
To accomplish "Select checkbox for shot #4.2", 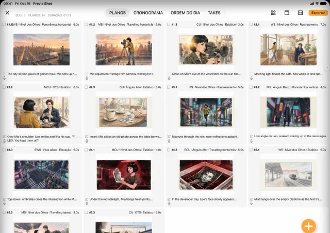I will [169, 150].
